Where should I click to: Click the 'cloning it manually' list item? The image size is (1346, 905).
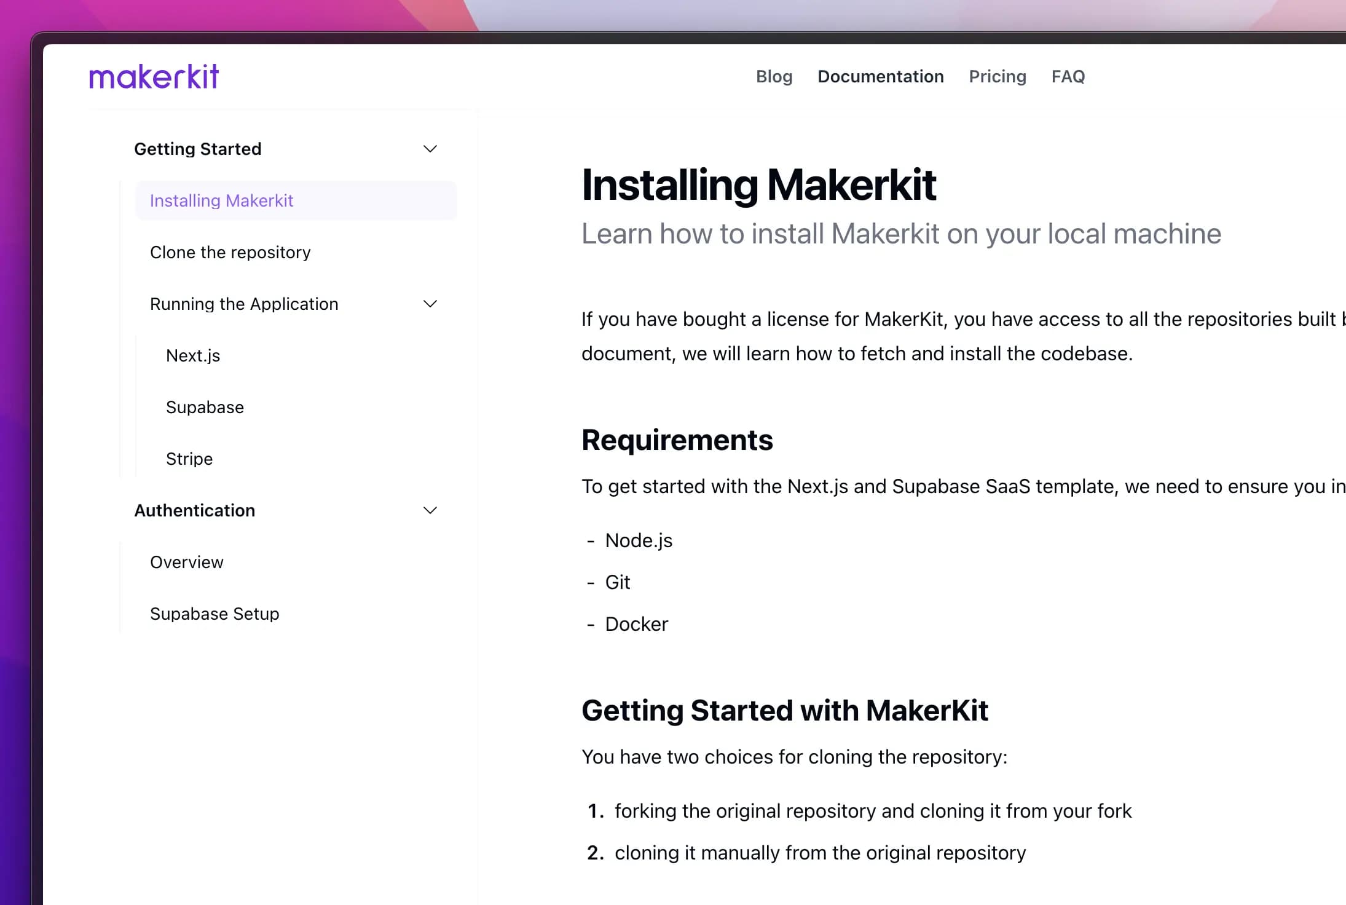coord(821,853)
